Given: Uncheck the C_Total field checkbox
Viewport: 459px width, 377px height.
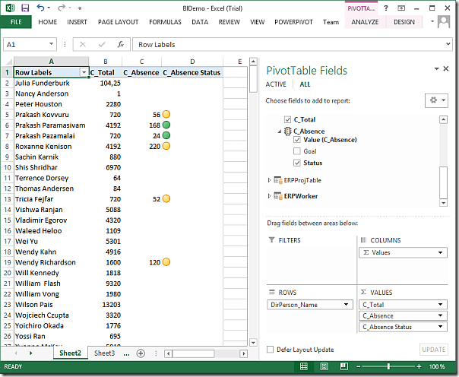Looking at the screenshot, I should pos(286,119).
